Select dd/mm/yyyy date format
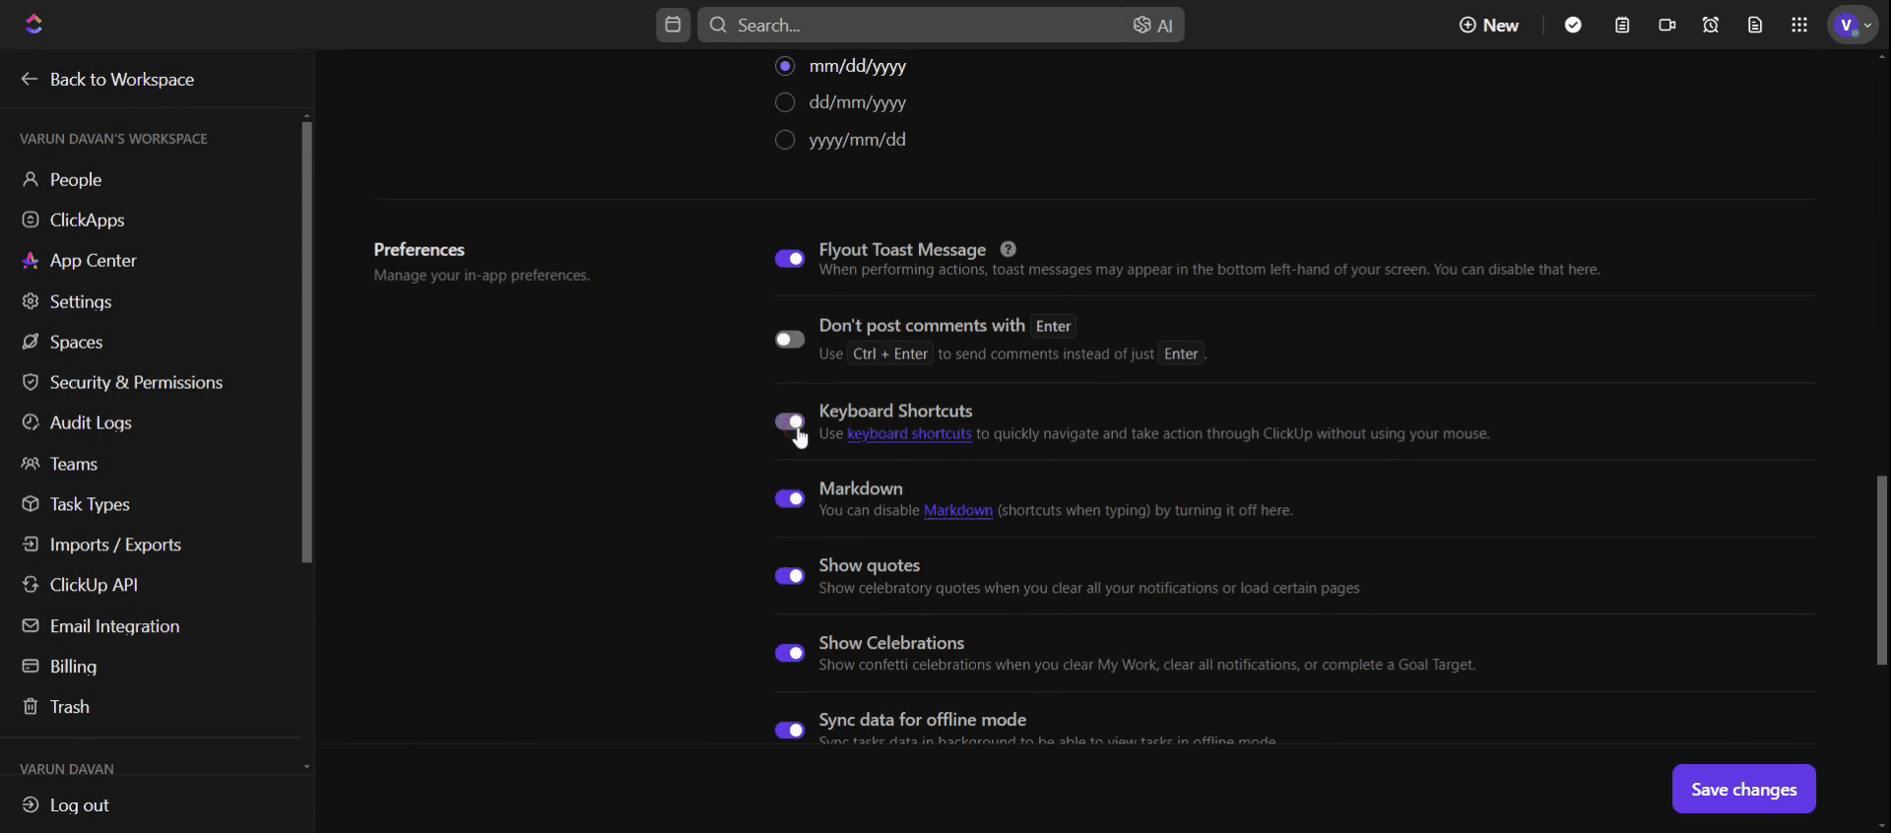This screenshot has width=1891, height=833. (x=785, y=102)
